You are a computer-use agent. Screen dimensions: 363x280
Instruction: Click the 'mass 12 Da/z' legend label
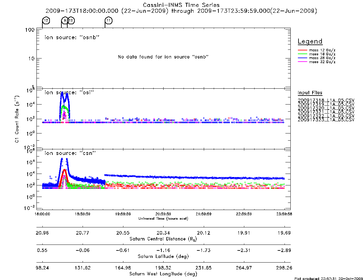click(x=322, y=50)
